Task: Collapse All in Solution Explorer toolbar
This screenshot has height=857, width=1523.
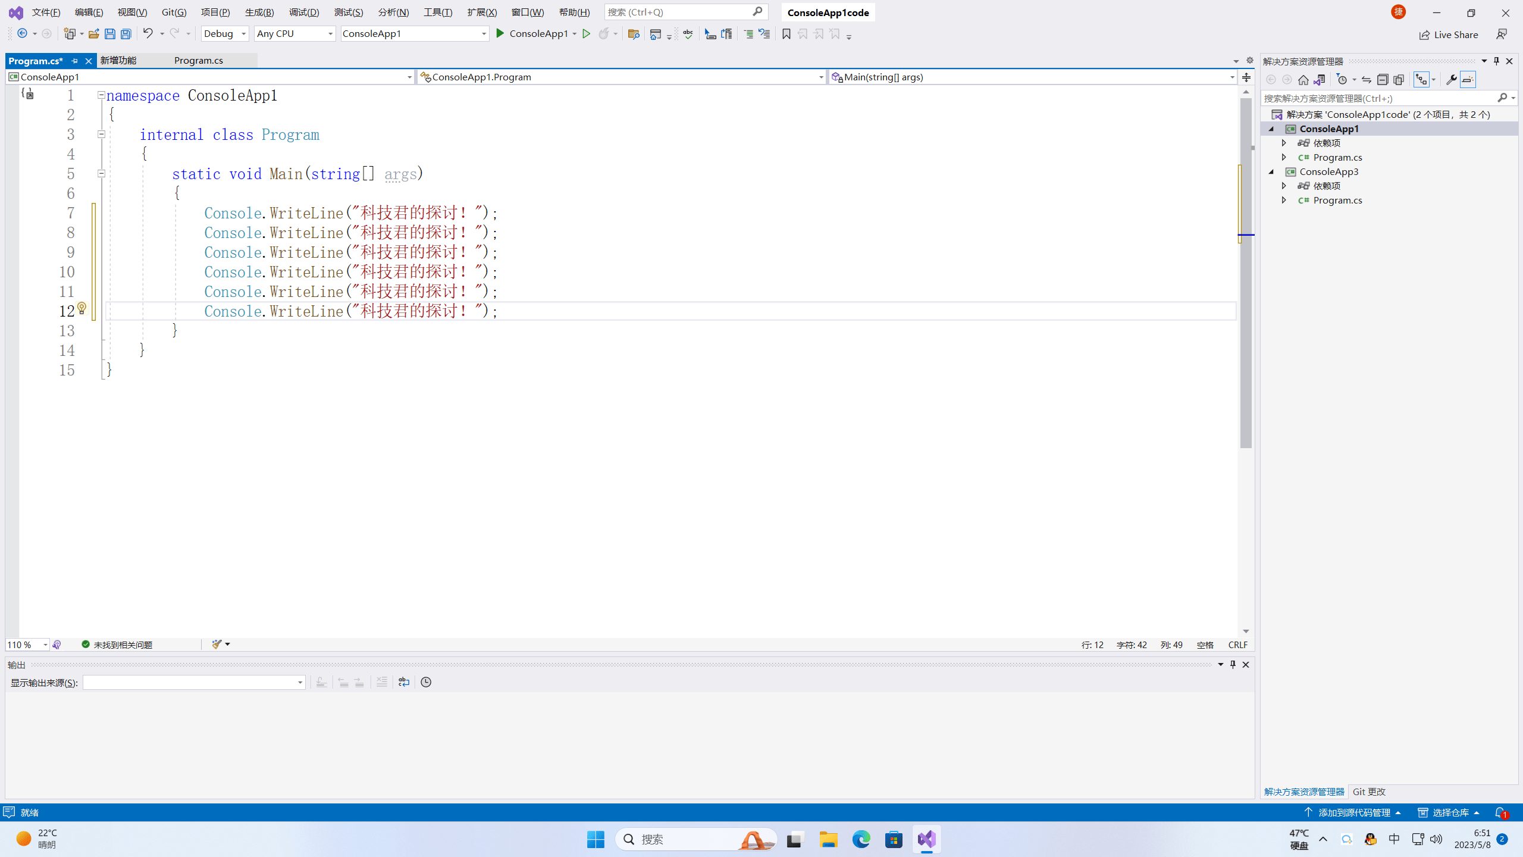Action: 1383,80
